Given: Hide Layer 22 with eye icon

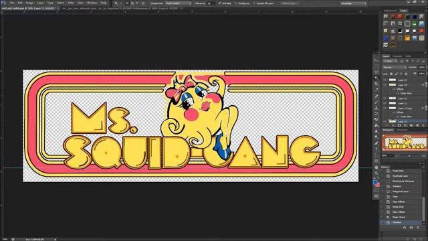Looking at the screenshot, I should click(385, 80).
